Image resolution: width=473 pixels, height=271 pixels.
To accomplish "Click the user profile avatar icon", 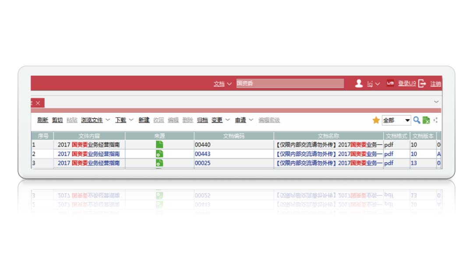I will [x=359, y=83].
